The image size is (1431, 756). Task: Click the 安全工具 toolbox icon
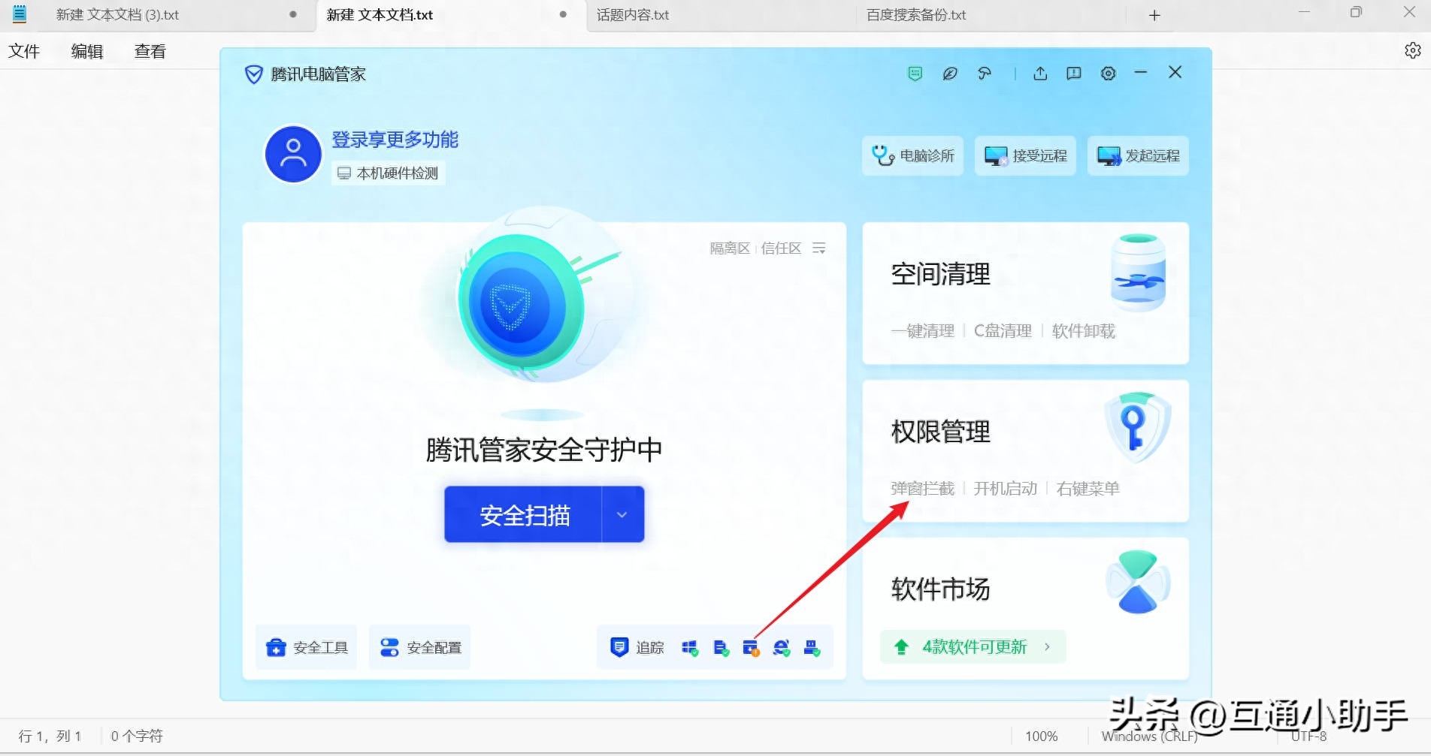pos(276,646)
